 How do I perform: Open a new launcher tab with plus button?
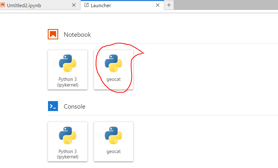click(x=169, y=5)
